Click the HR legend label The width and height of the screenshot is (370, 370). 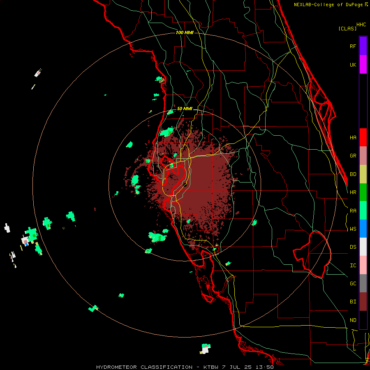pos(353,192)
